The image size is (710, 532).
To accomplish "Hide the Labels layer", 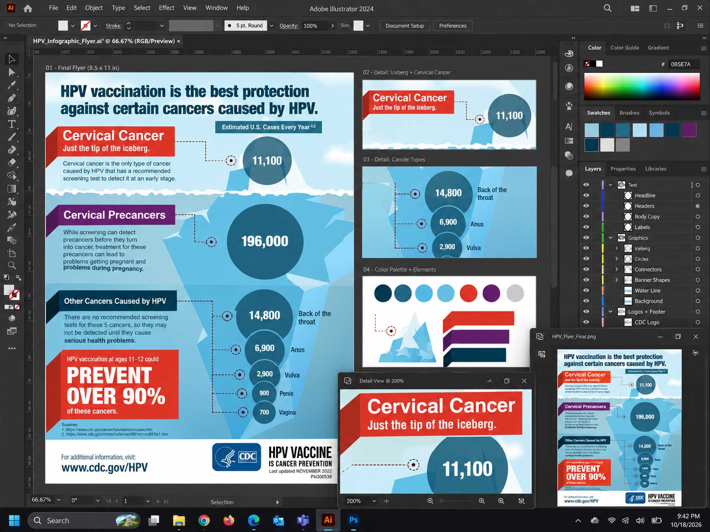I will [x=586, y=227].
